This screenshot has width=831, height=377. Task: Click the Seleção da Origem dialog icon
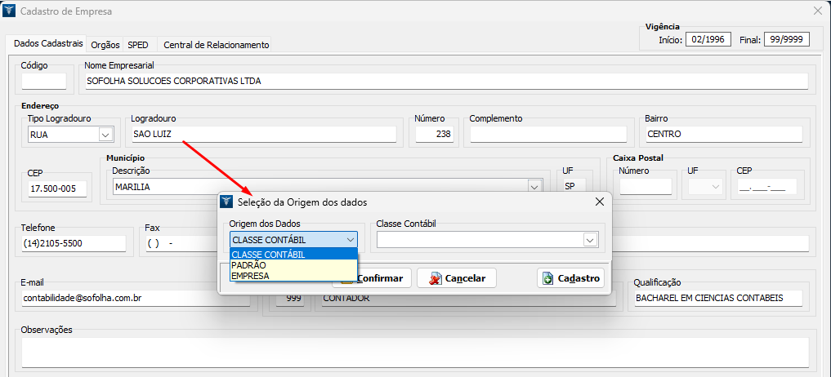pos(227,202)
